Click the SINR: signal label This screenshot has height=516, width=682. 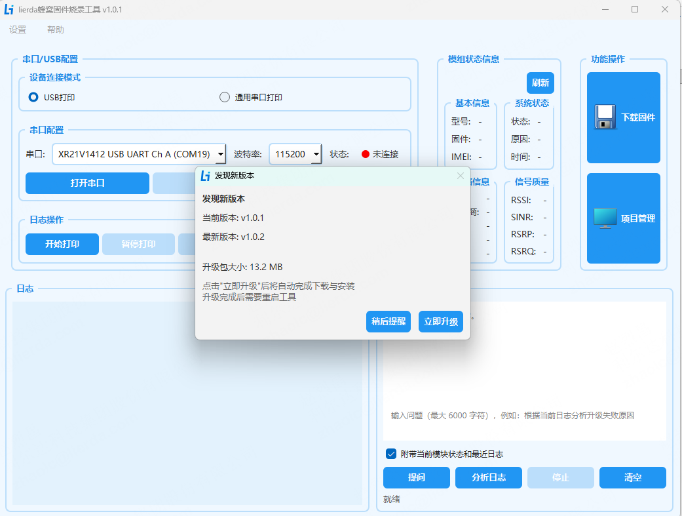522,217
